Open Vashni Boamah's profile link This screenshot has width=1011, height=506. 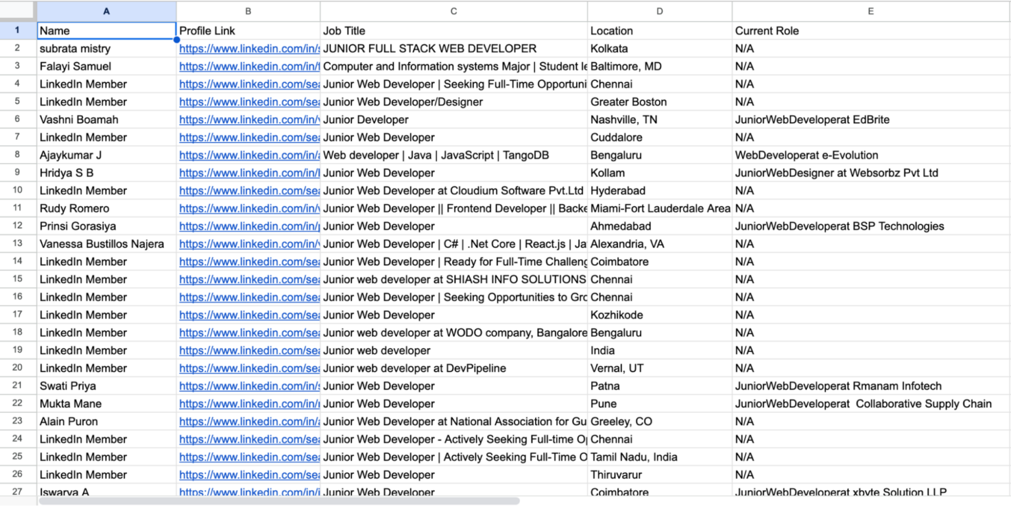tap(249, 119)
